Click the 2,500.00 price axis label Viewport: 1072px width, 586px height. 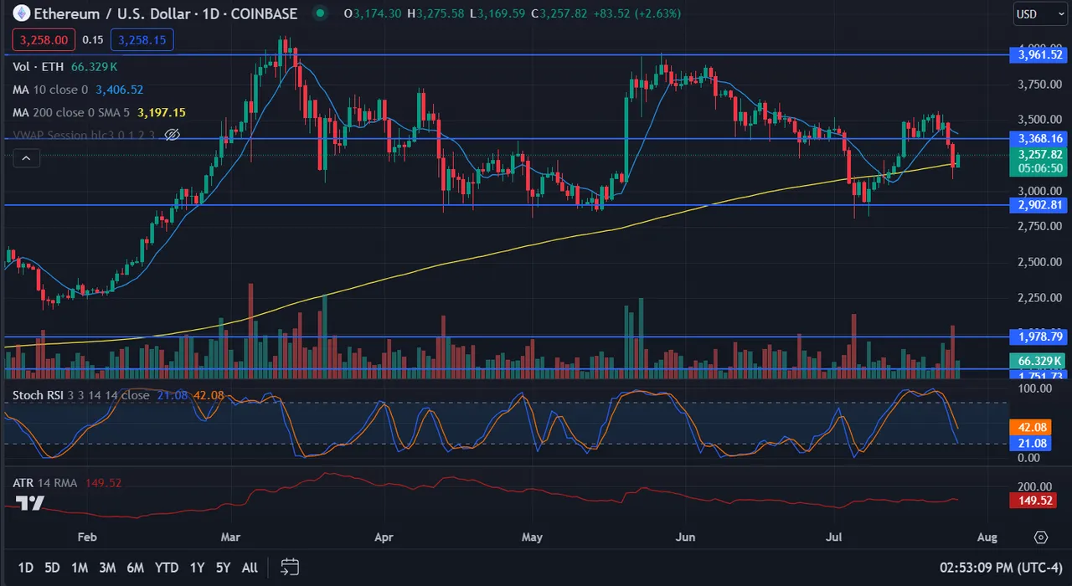1038,262
